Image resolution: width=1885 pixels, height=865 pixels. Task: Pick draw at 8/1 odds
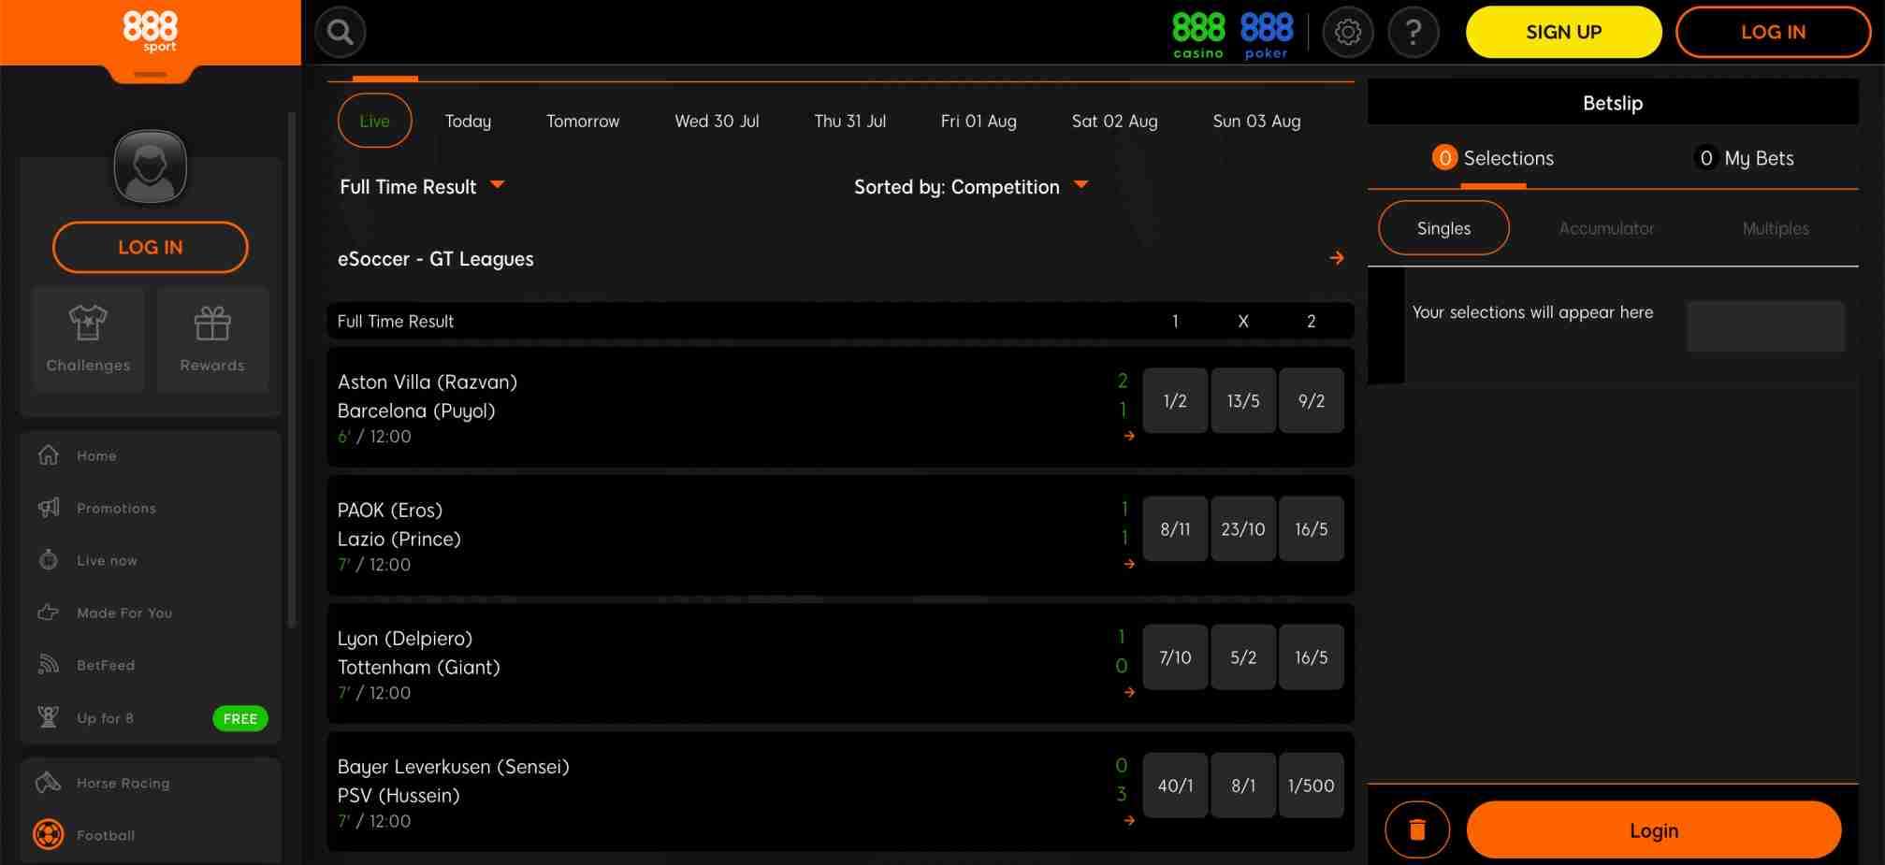(x=1243, y=785)
